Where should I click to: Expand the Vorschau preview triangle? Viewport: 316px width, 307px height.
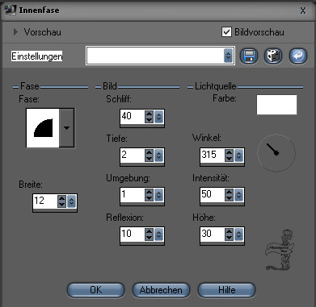pyautogui.click(x=15, y=32)
